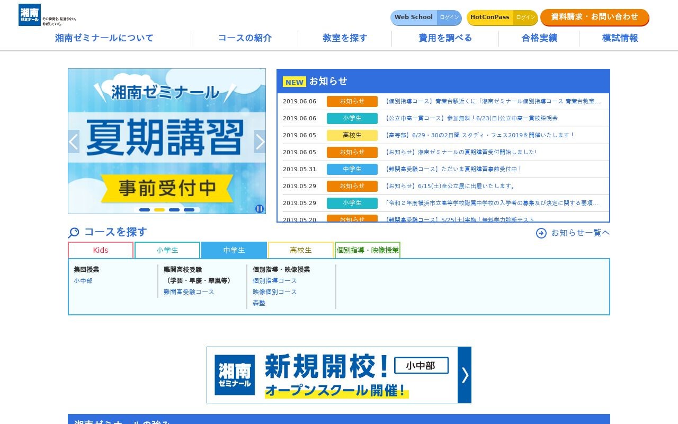Click 高校生 tag dated 2019.06.05

pyautogui.click(x=352, y=135)
